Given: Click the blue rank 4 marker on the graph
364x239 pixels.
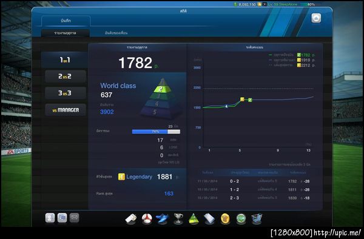Looking at the screenshot, I should pyautogui.click(x=226, y=107).
